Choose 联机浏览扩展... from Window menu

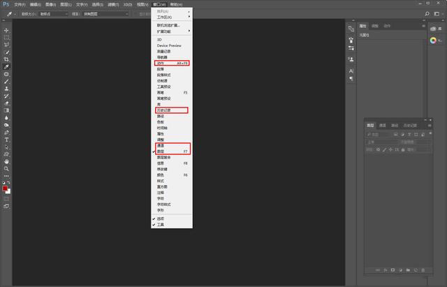(x=172, y=25)
